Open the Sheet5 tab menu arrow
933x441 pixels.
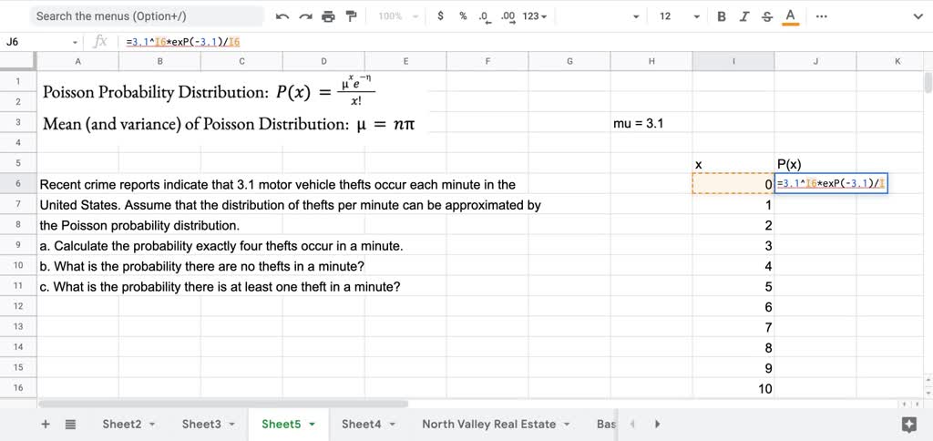click(x=312, y=425)
